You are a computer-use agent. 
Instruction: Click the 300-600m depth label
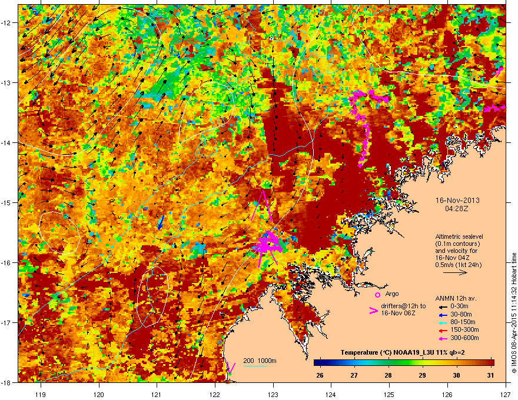(464, 338)
